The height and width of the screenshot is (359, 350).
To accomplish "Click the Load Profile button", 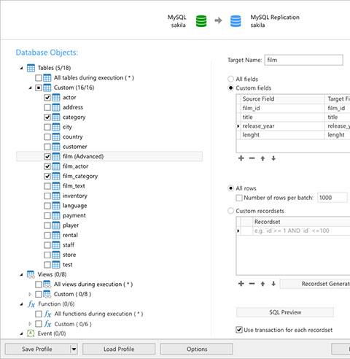I will [119, 350].
